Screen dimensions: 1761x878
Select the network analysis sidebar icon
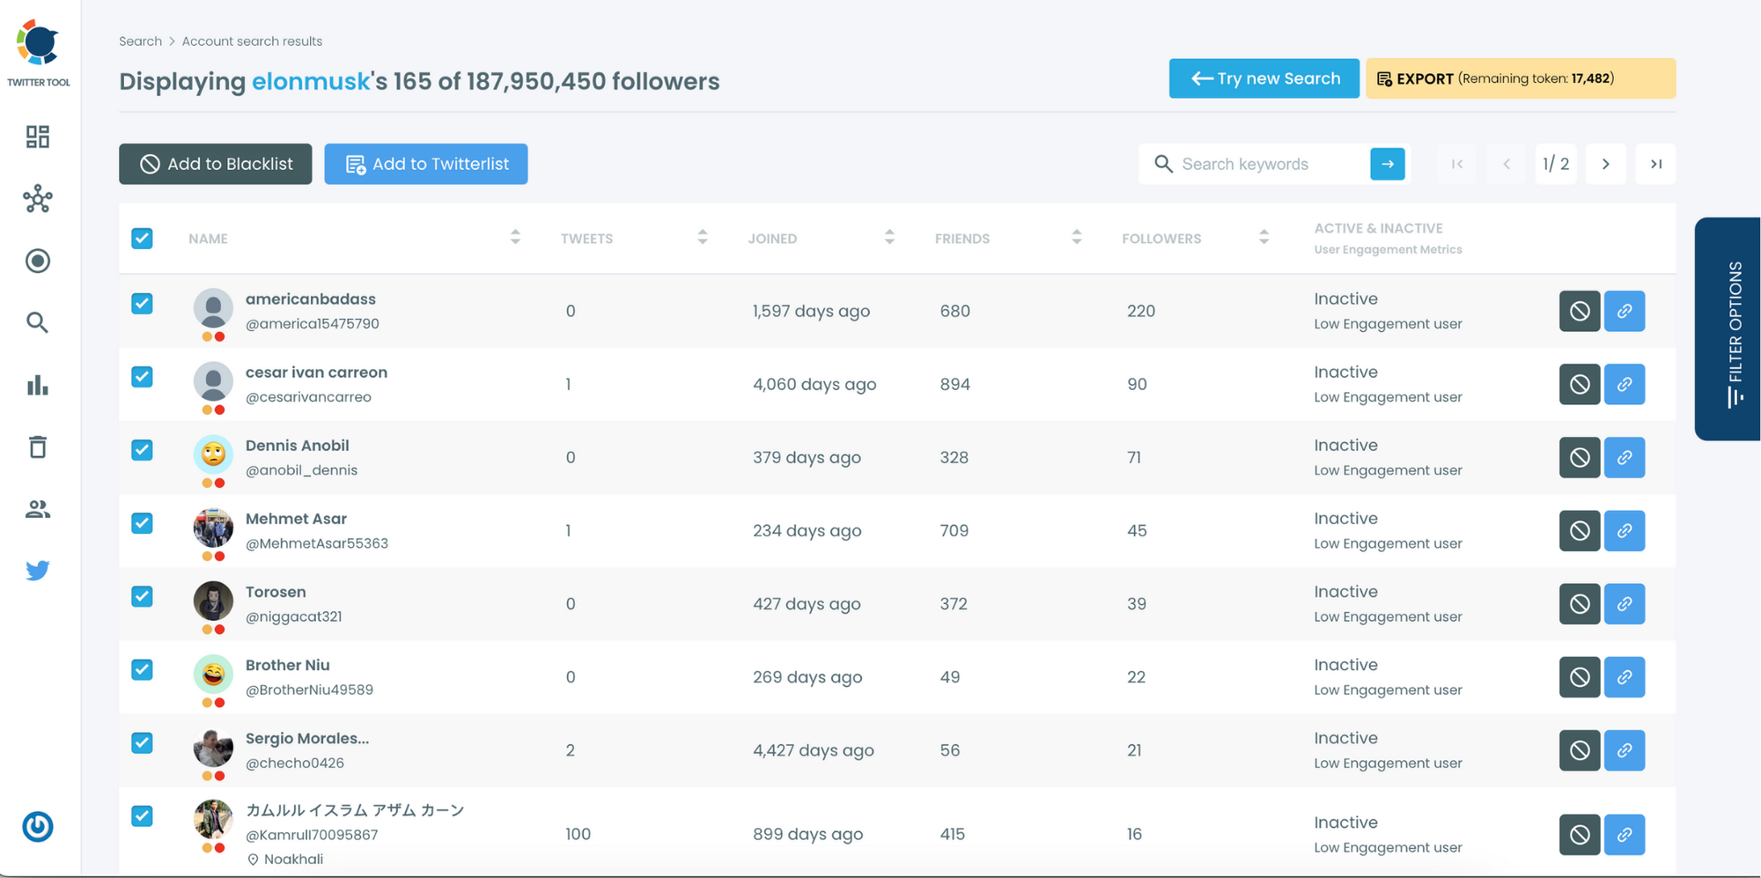click(x=38, y=200)
